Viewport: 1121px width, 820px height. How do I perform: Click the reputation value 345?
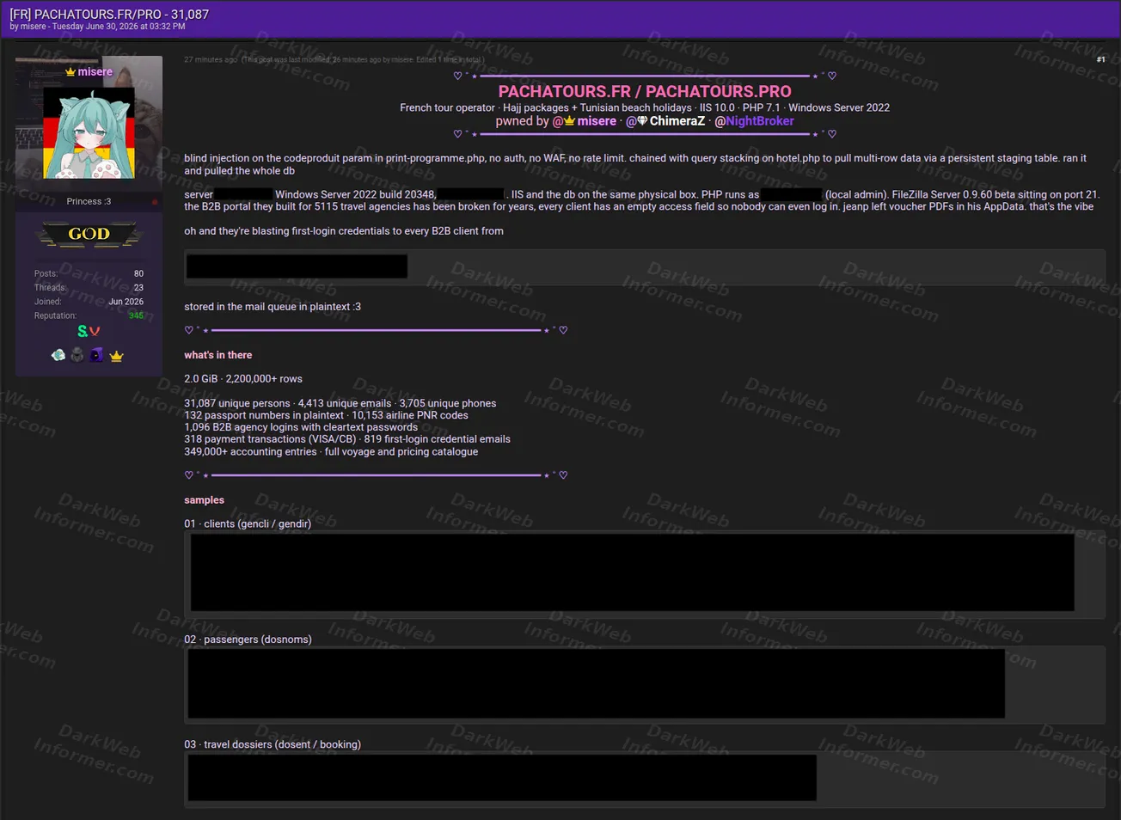pos(136,315)
